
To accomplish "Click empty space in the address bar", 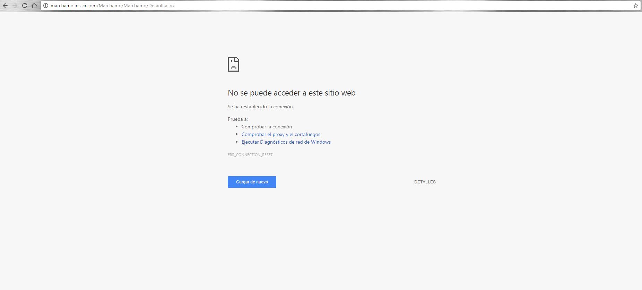I will (381, 6).
